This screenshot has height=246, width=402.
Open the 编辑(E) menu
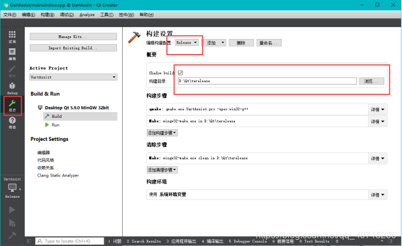click(x=28, y=14)
